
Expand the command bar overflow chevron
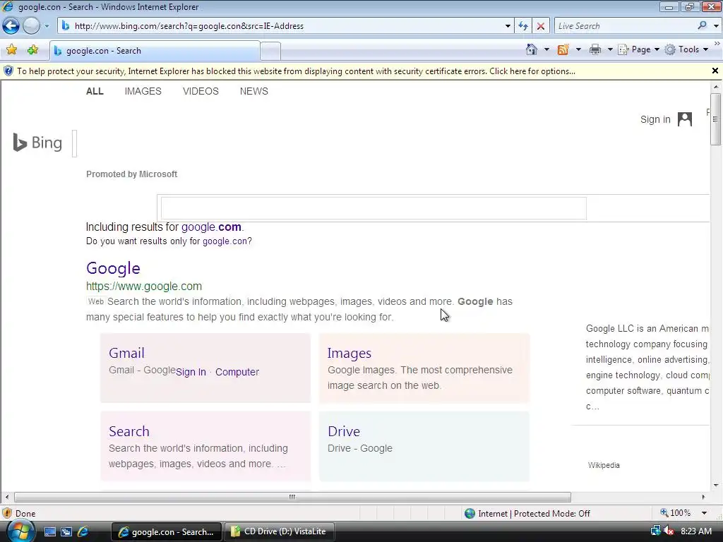coord(717,44)
